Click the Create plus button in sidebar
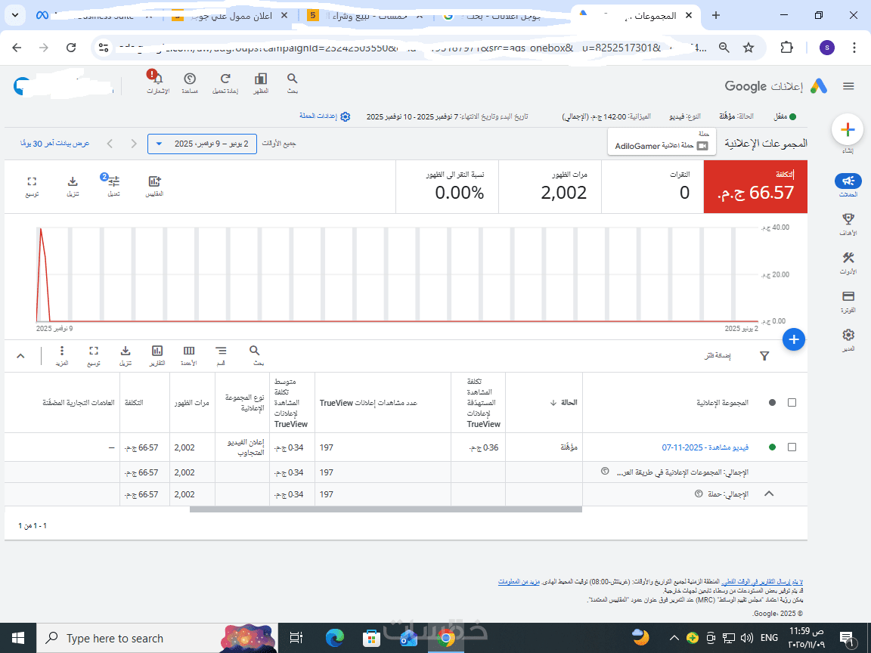871x653 pixels. pyautogui.click(x=847, y=130)
